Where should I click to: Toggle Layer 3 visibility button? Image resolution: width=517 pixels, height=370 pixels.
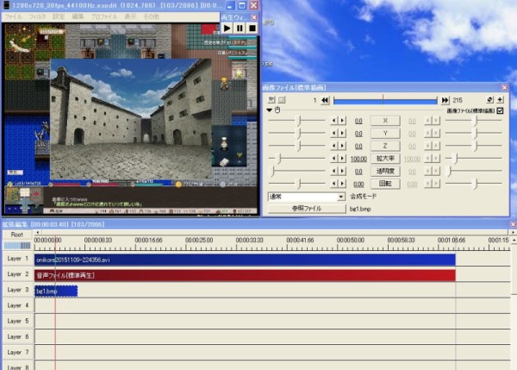(x=17, y=290)
